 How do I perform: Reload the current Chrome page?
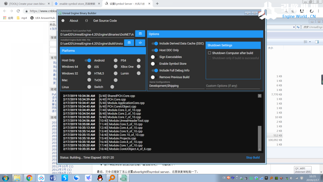pos(18,11)
